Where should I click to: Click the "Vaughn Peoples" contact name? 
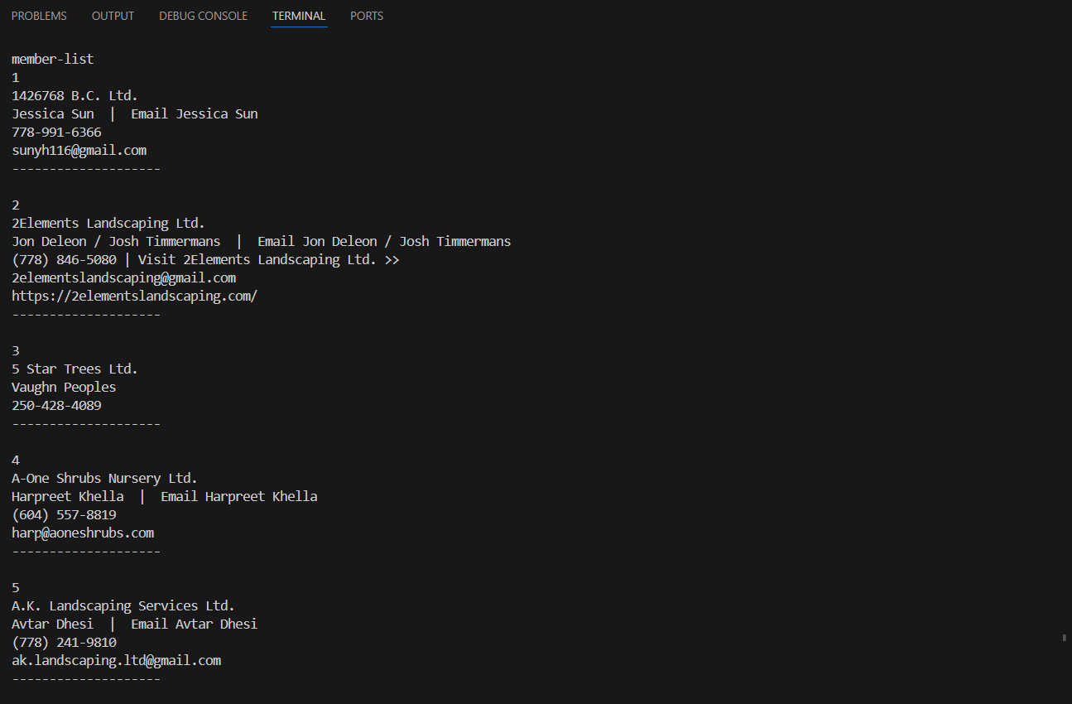(64, 387)
